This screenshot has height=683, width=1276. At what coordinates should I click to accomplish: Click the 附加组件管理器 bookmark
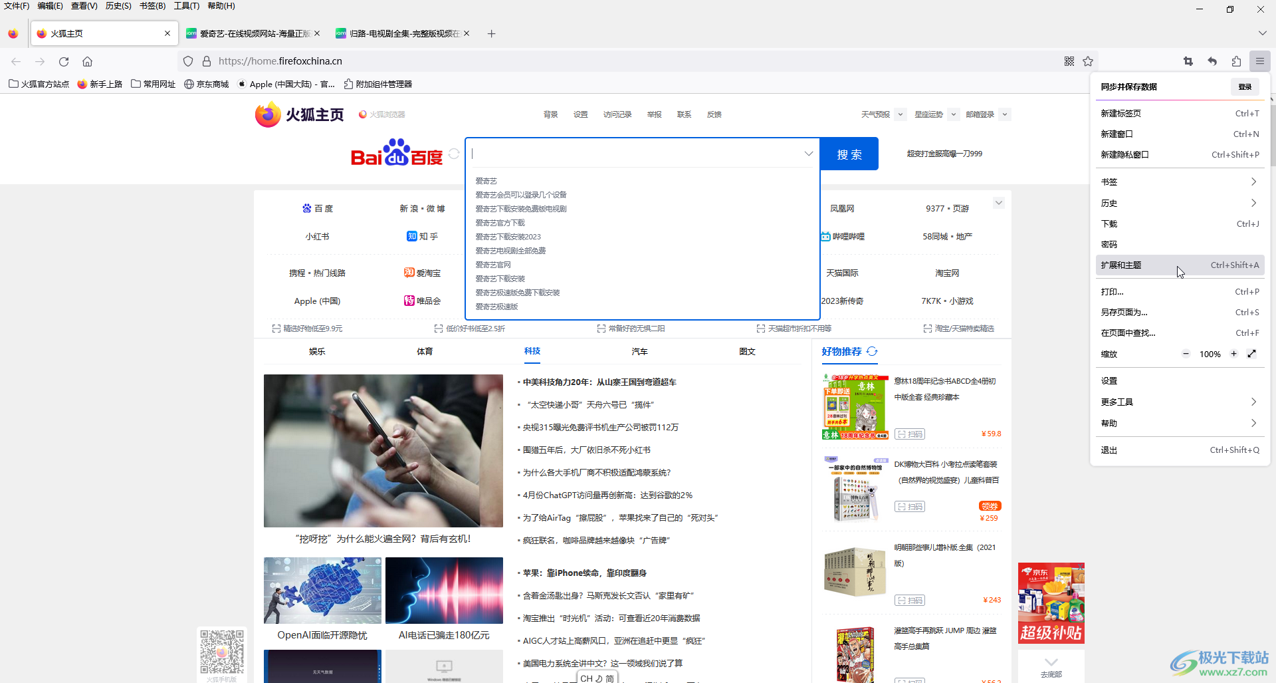point(378,84)
